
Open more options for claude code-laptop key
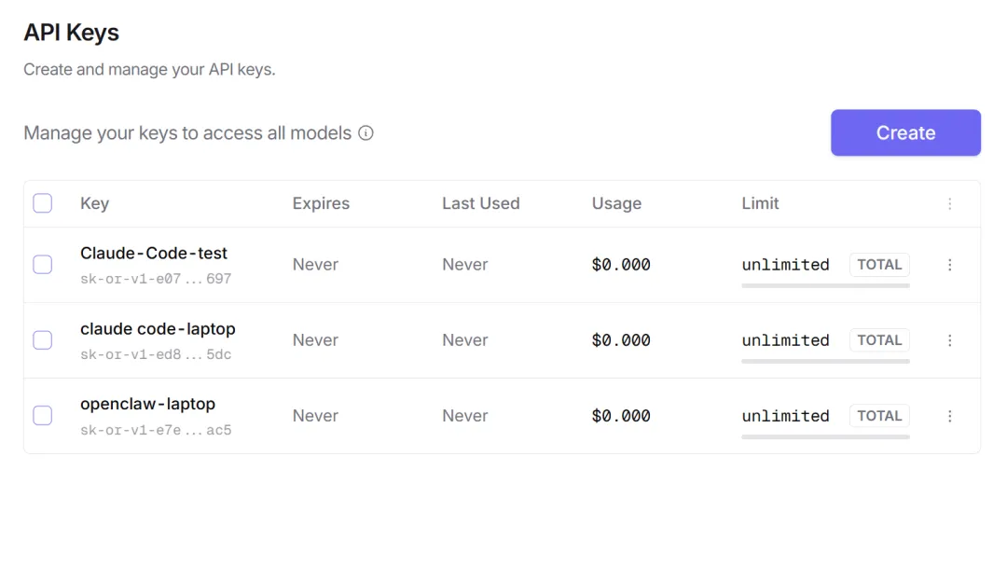pos(950,340)
